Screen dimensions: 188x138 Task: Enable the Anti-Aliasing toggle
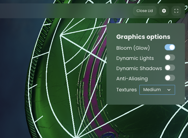click(170, 78)
